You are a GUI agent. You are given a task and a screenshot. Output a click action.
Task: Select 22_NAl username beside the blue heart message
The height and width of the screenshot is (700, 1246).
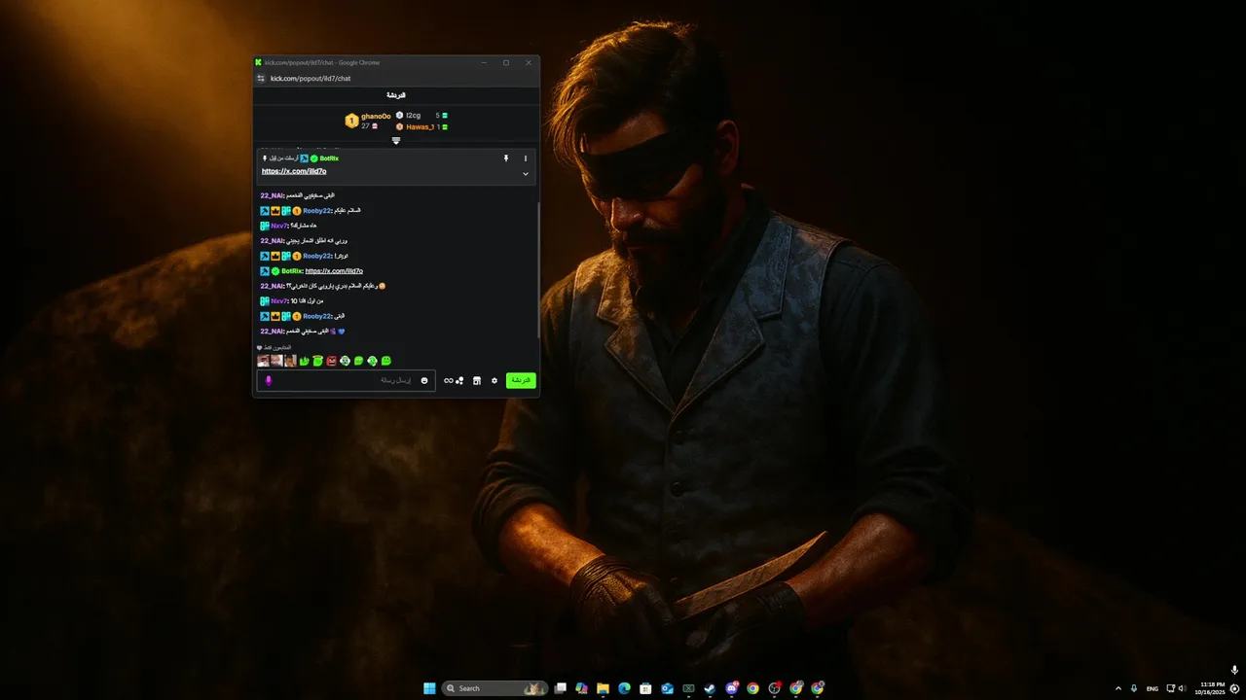coord(273,332)
